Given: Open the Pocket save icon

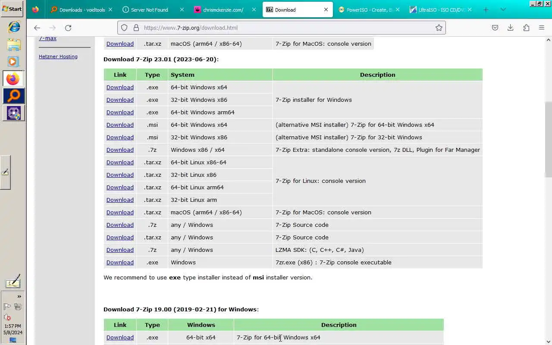Looking at the screenshot, I should pyautogui.click(x=495, y=28).
